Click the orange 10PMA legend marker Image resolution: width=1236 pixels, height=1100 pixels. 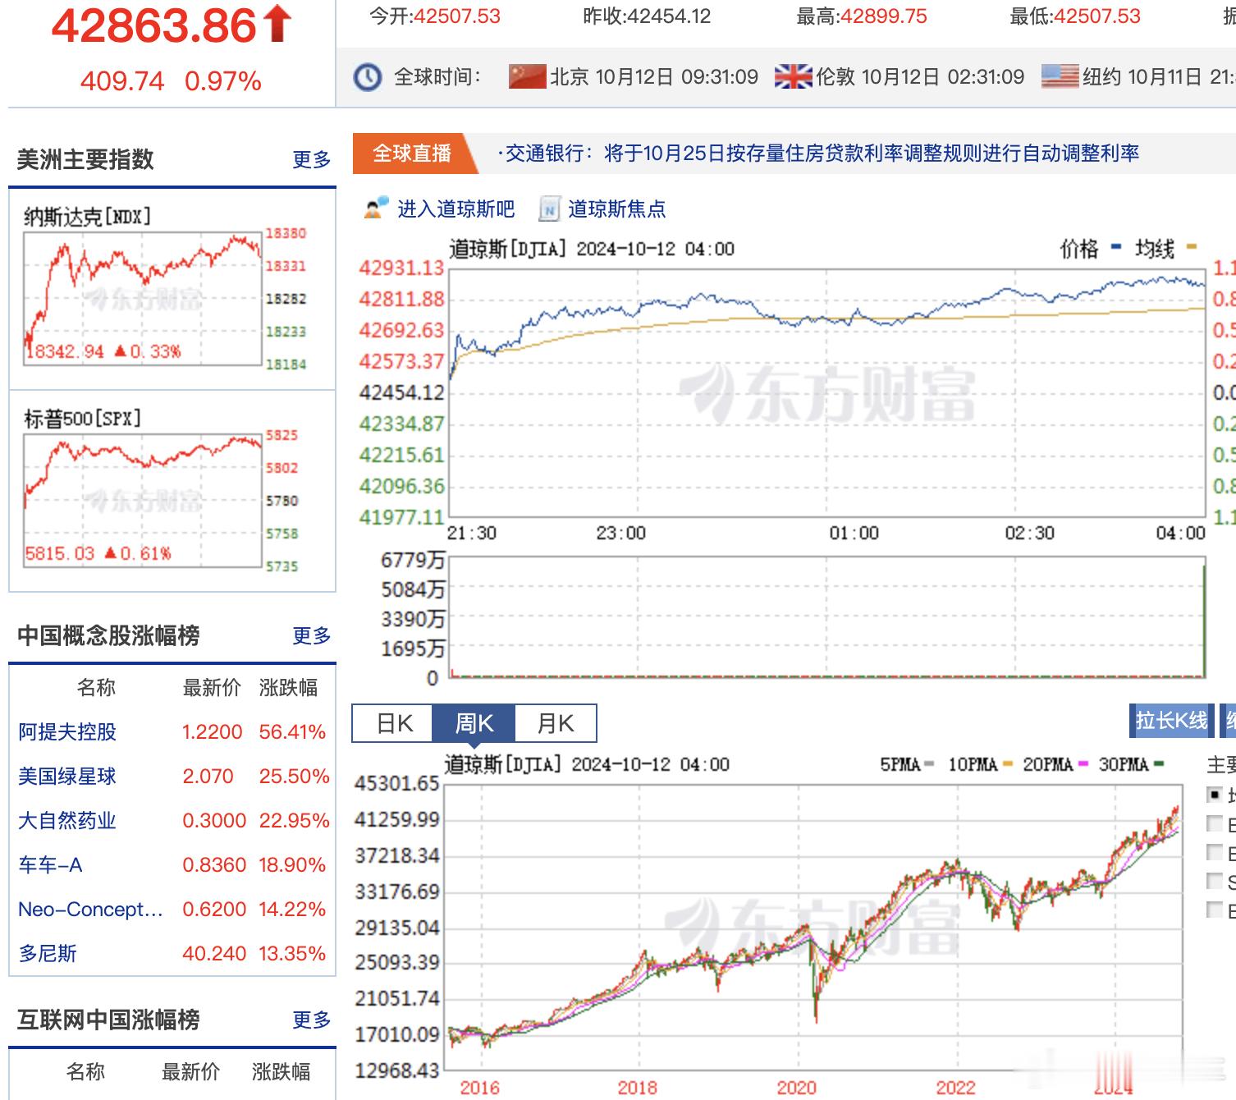click(x=1008, y=764)
